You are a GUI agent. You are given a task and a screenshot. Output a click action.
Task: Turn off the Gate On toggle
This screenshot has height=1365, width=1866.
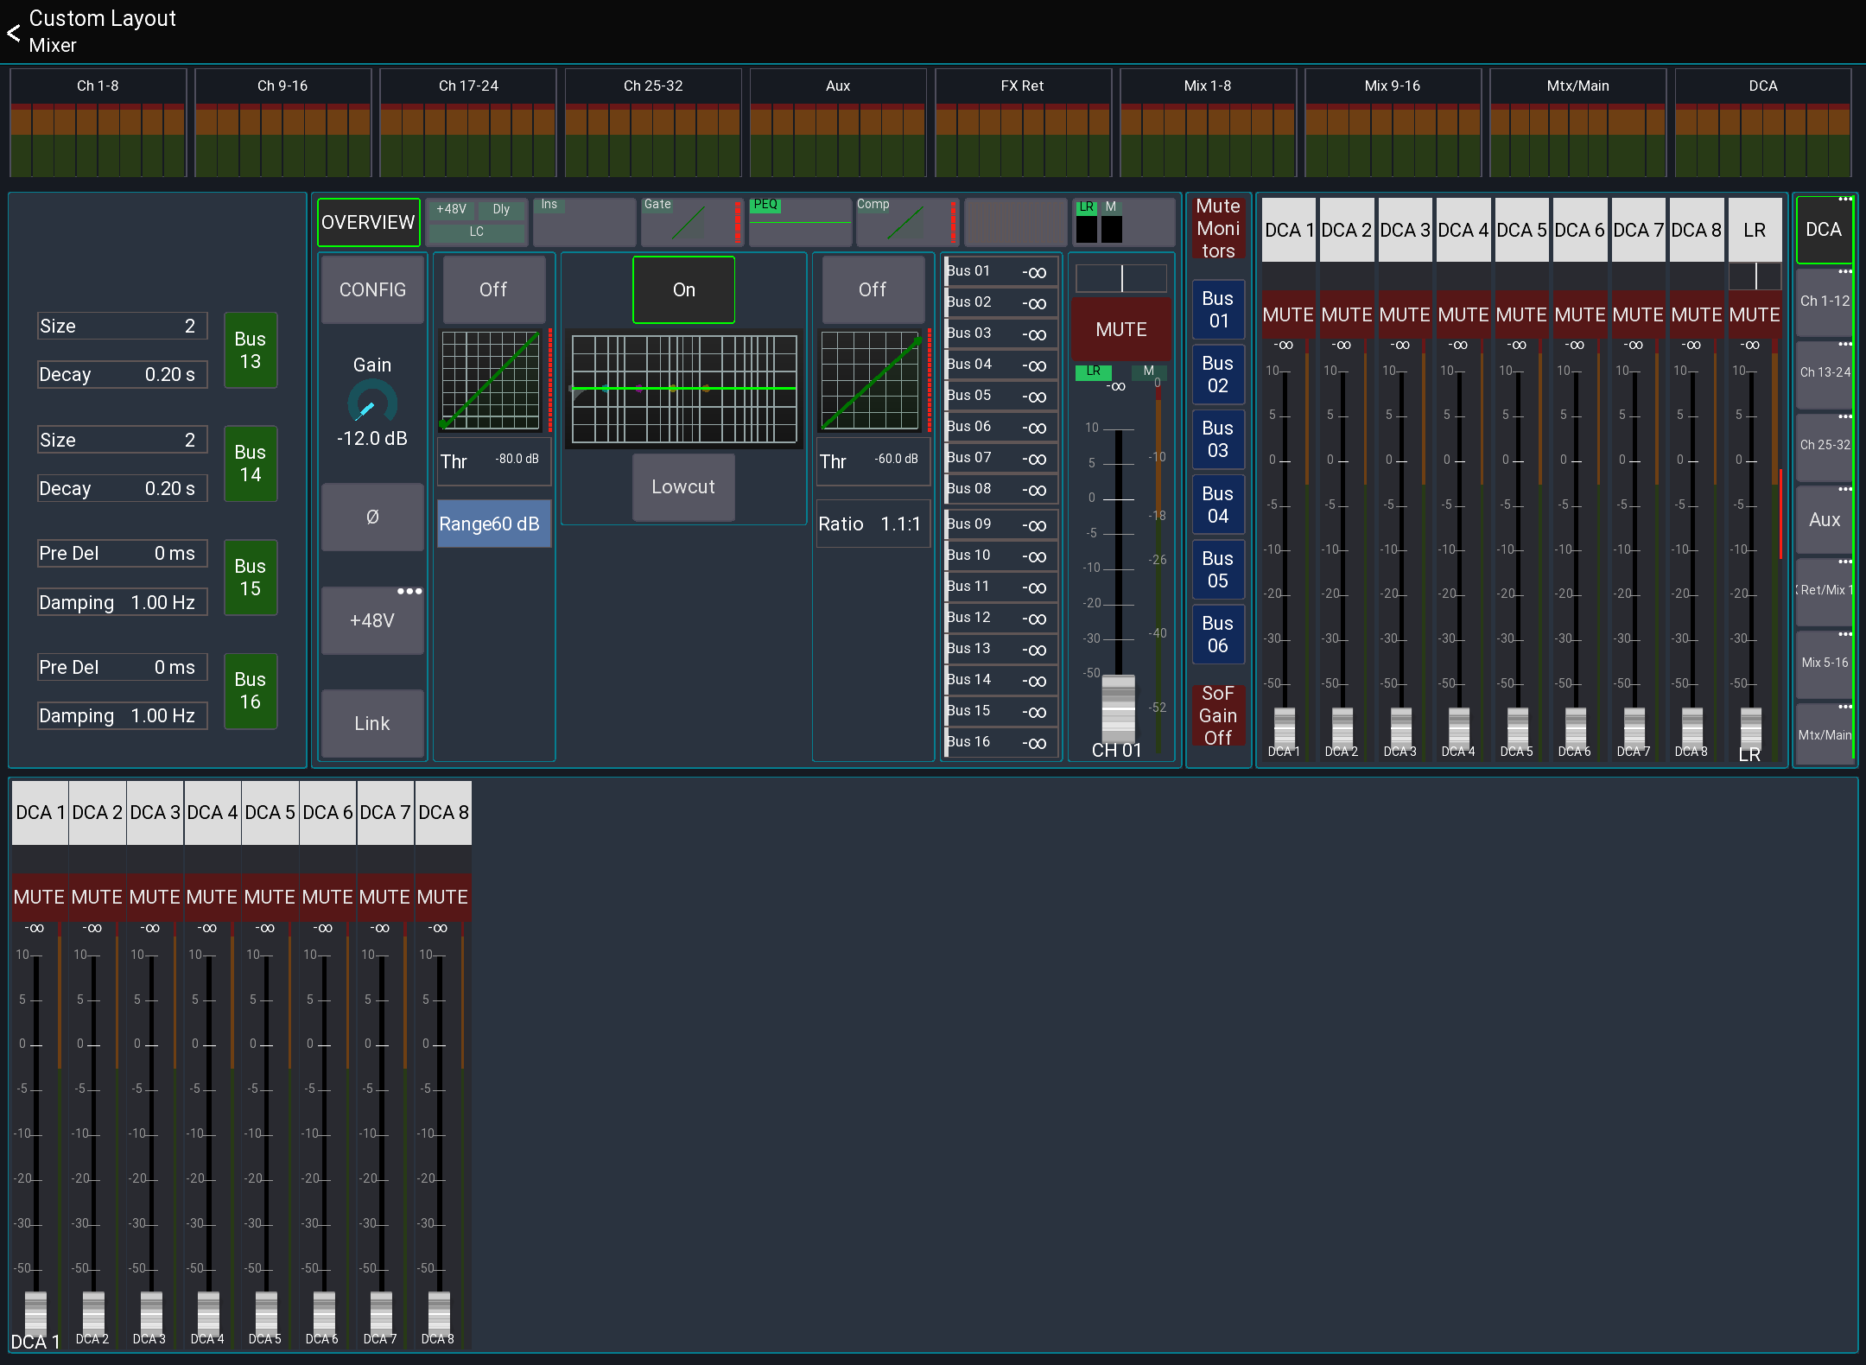[x=682, y=289]
